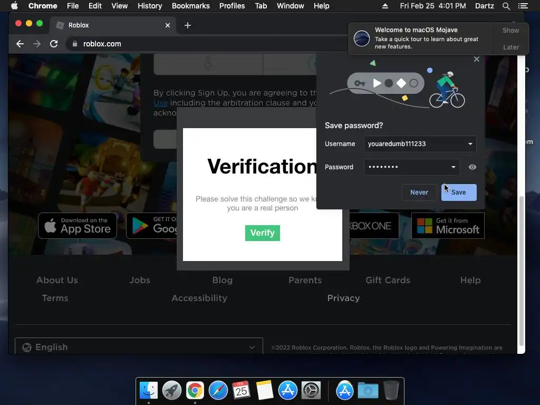Click Later on the Mojave notification

coord(510,47)
